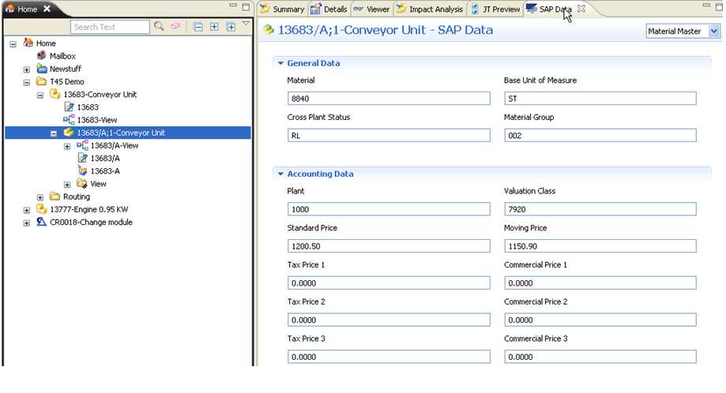
Task: Expand the 13777-Engine 0.95 KW node
Action: [x=26, y=211]
